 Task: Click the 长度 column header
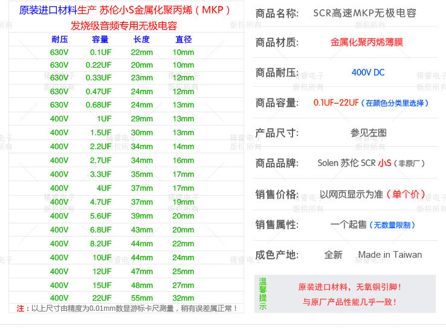(141, 39)
